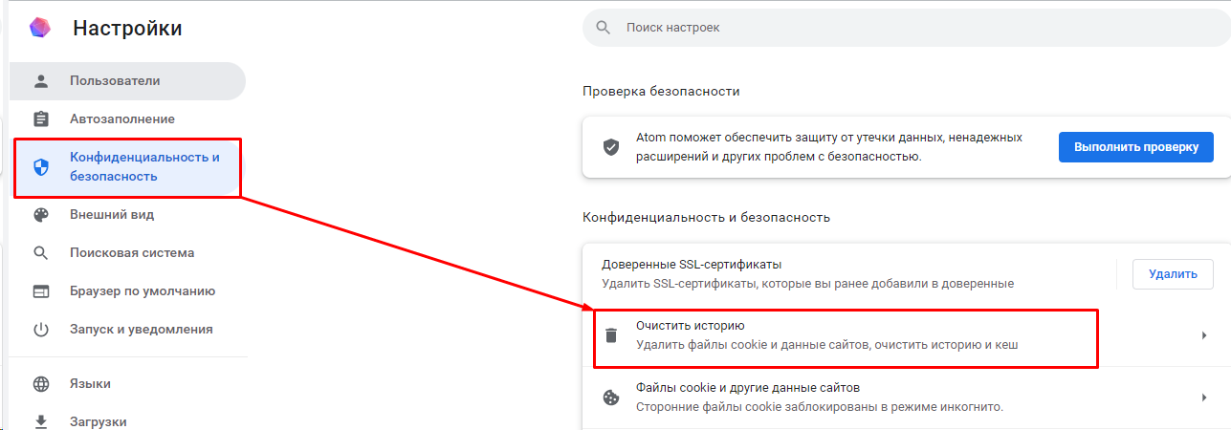
Task: Click the Atom browser logo icon
Action: (41, 28)
